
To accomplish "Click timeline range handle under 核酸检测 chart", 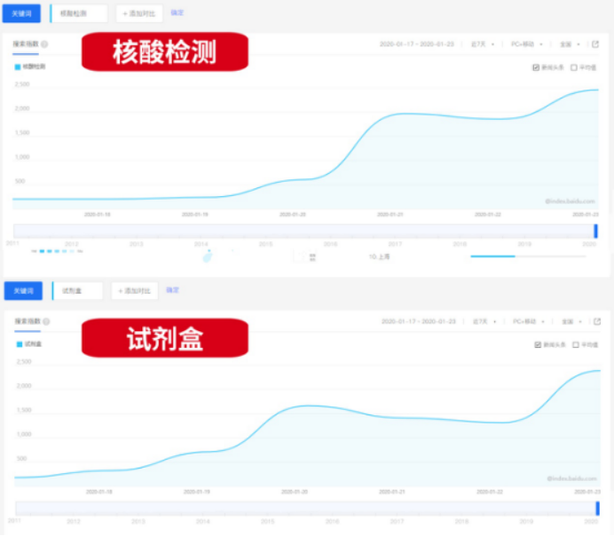I will (x=595, y=231).
